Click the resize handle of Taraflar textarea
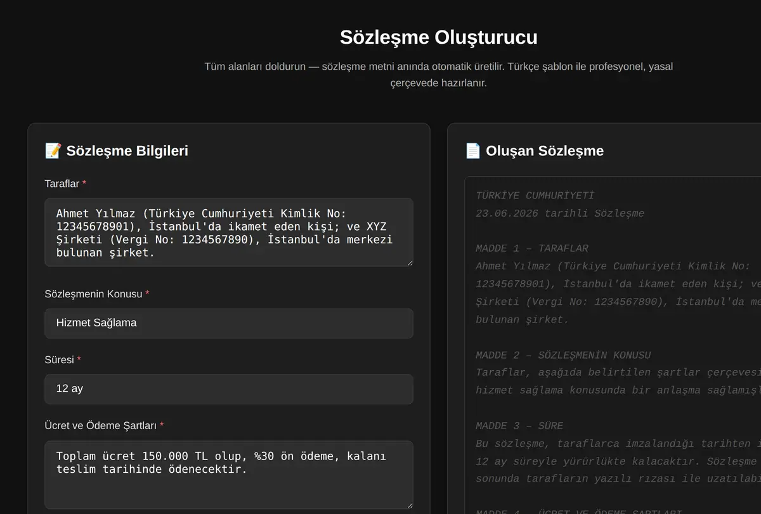 (409, 262)
